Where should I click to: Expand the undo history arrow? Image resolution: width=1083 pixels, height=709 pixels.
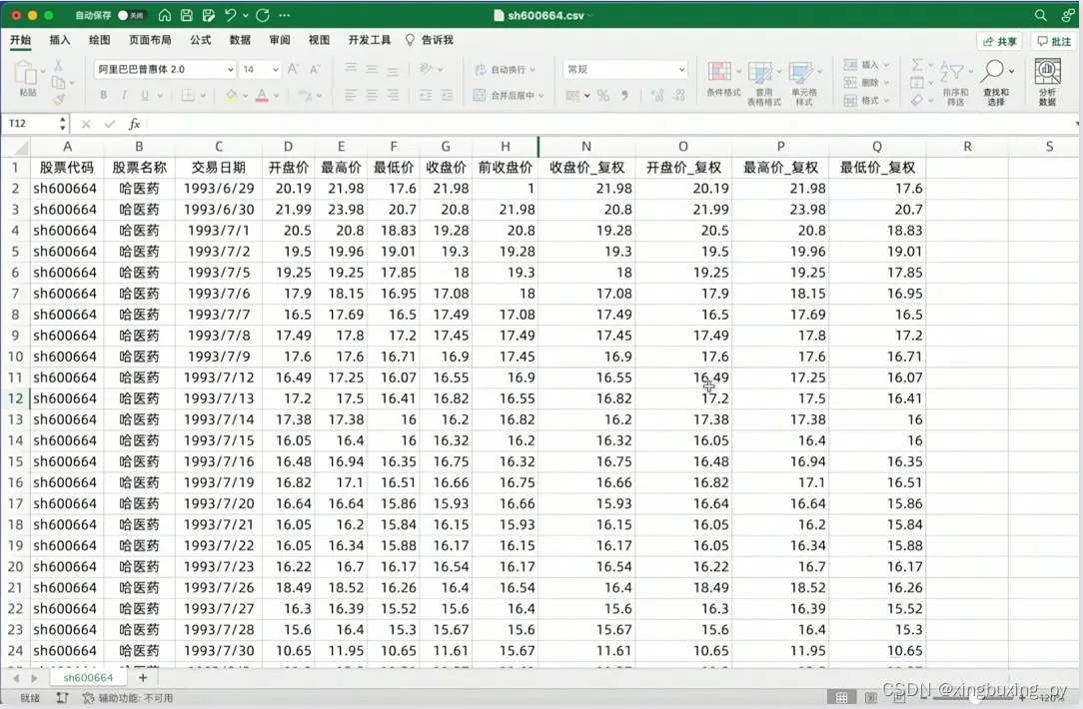coord(245,15)
